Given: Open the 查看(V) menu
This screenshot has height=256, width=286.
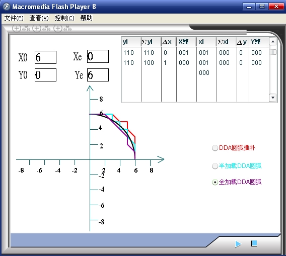Looking at the screenshot, I should 39,18.
